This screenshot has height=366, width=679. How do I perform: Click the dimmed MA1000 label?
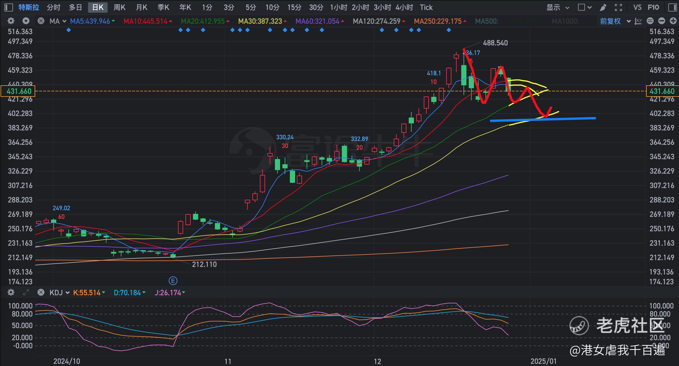click(x=565, y=21)
